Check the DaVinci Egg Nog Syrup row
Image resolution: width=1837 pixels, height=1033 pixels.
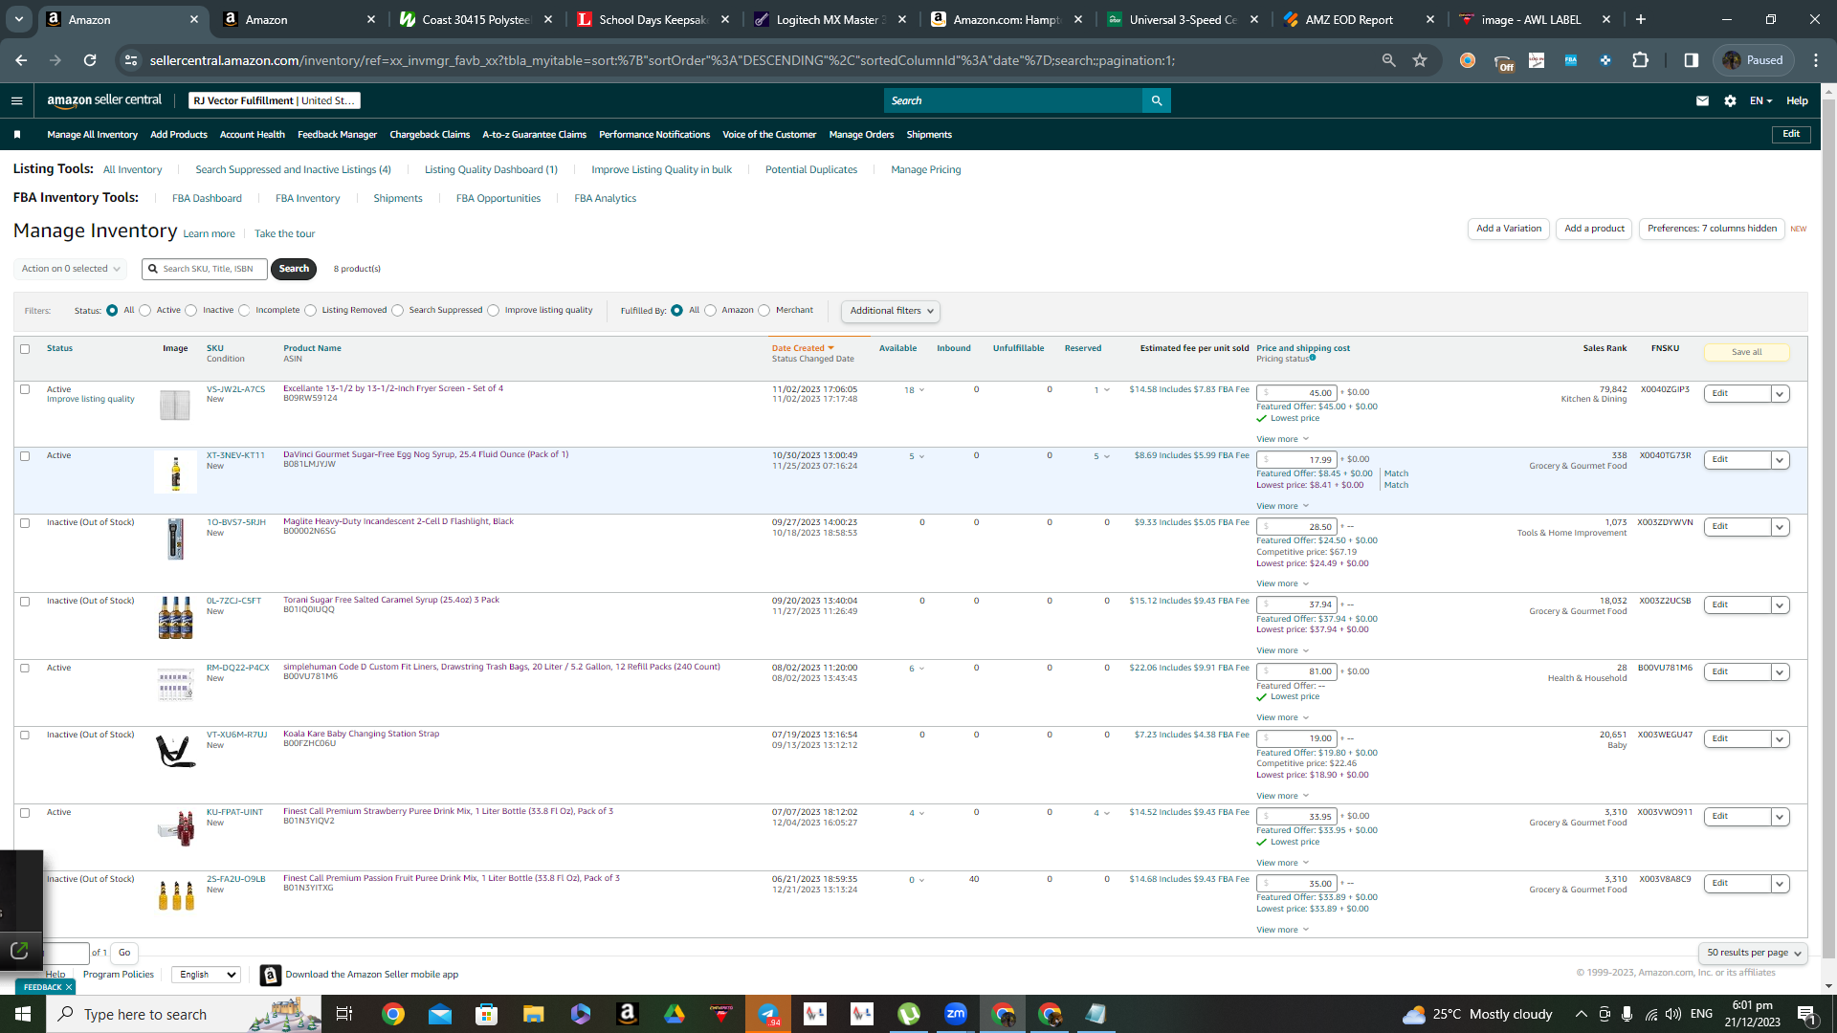coord(25,456)
